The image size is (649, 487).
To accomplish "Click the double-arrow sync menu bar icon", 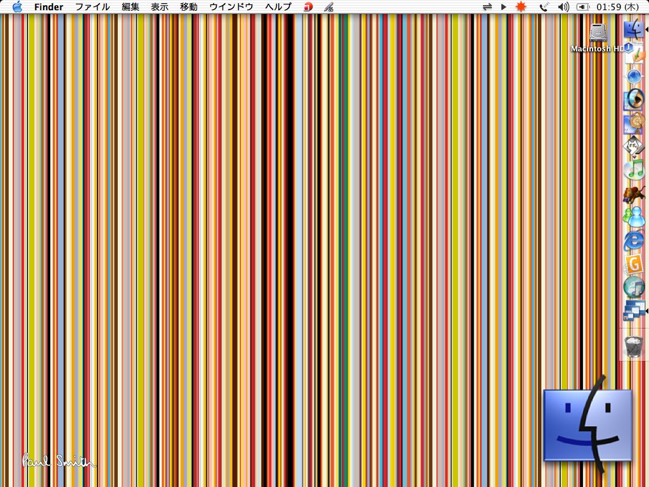I will click(487, 7).
